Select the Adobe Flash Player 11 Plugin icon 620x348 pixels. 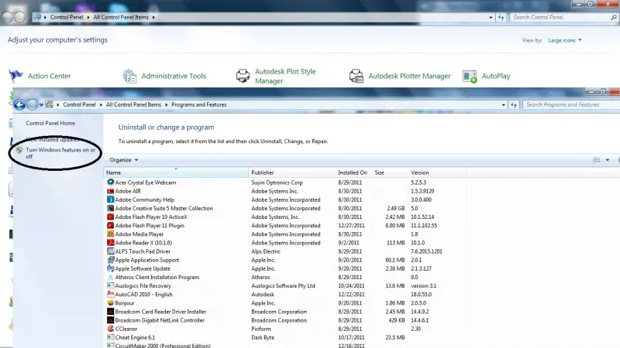tap(110, 226)
